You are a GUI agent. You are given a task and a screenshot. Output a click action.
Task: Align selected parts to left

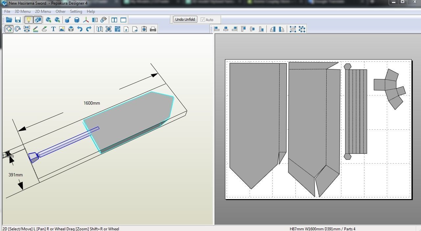(x=217, y=29)
